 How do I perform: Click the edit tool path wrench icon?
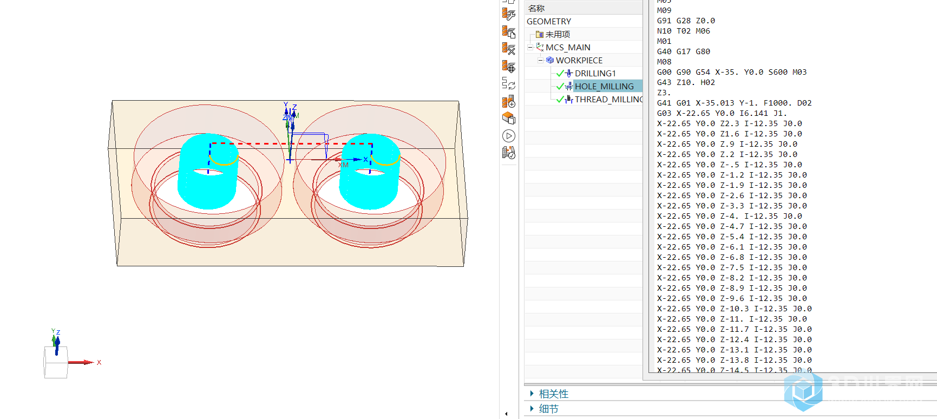508,14
